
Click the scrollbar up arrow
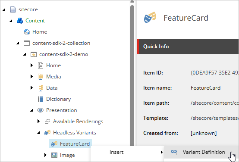(x=132, y=2)
